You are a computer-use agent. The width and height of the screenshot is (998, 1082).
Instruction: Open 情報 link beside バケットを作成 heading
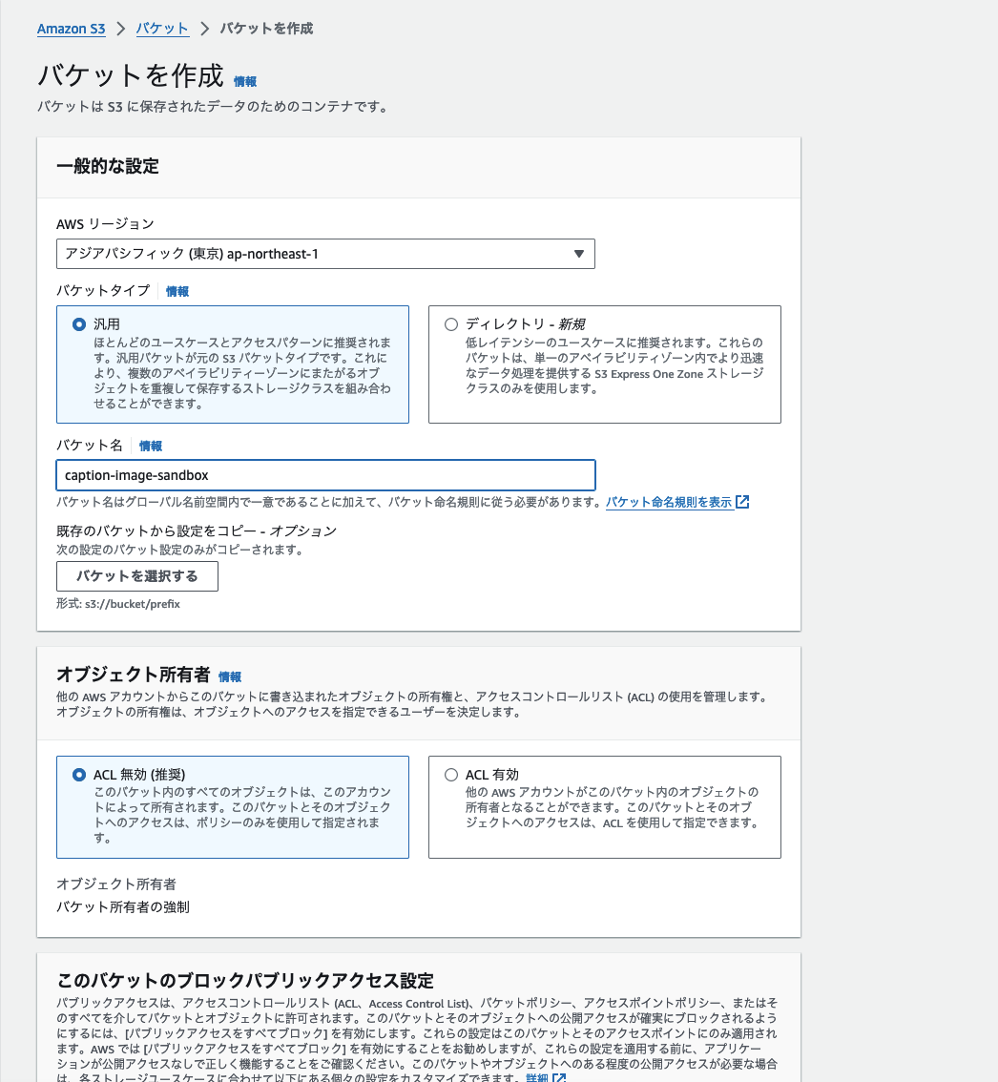pos(245,81)
